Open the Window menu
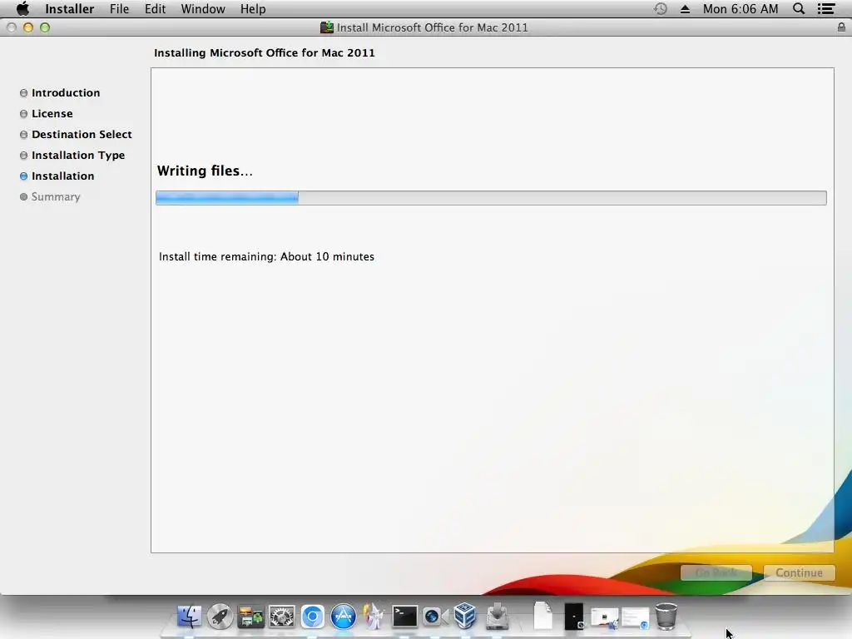Screen dimensions: 852x639 pos(203,8)
